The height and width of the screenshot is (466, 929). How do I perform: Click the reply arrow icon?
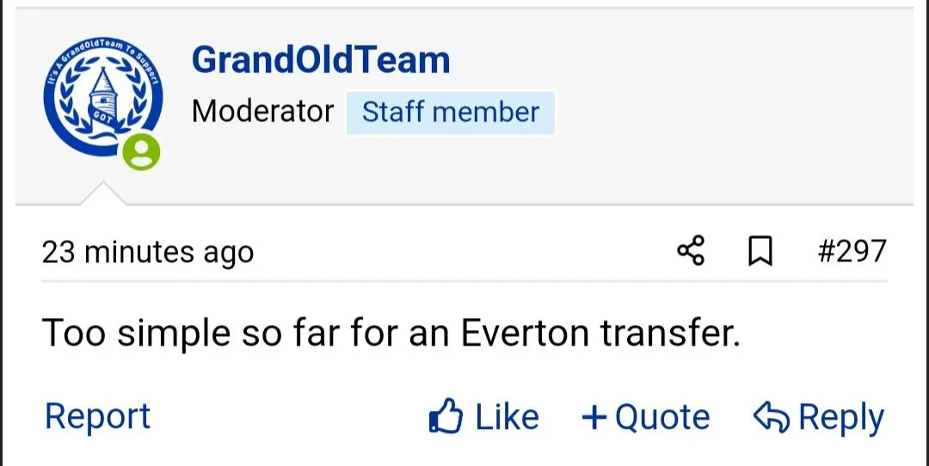pos(772,417)
